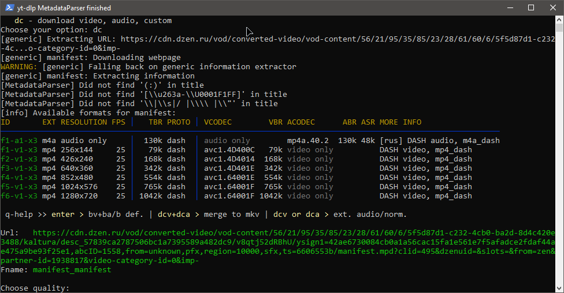Click the vertical scrollbar thumb
Screen dimensions: 564x293
pos(559,28)
